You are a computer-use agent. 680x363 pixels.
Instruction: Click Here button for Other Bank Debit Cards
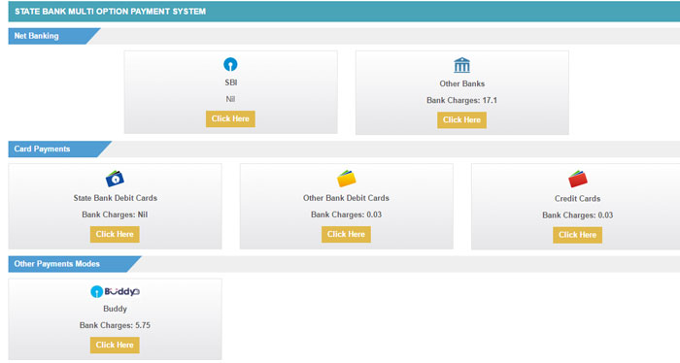coord(346,234)
